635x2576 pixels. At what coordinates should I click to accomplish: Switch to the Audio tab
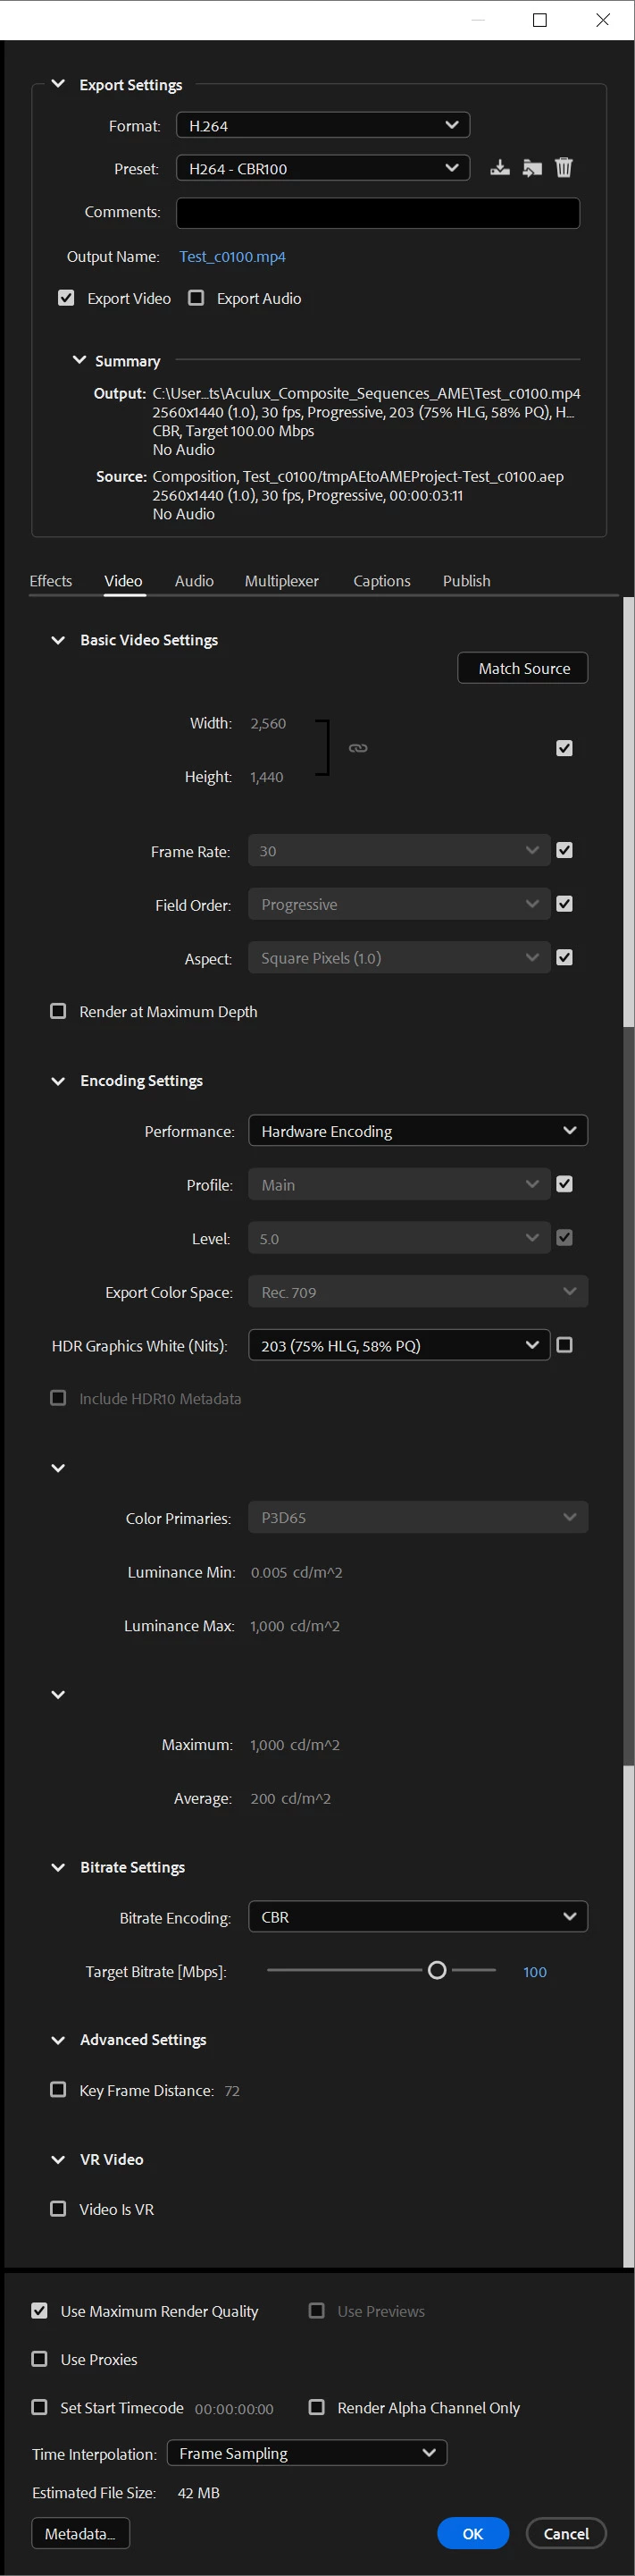194,581
